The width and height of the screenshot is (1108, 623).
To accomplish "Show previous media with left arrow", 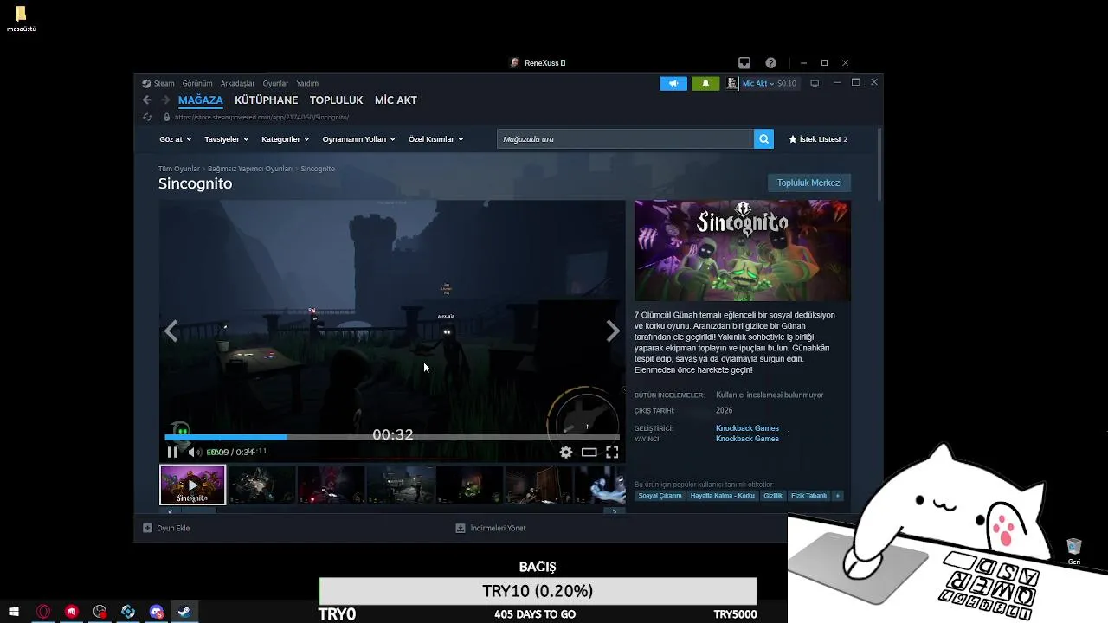I will (171, 331).
